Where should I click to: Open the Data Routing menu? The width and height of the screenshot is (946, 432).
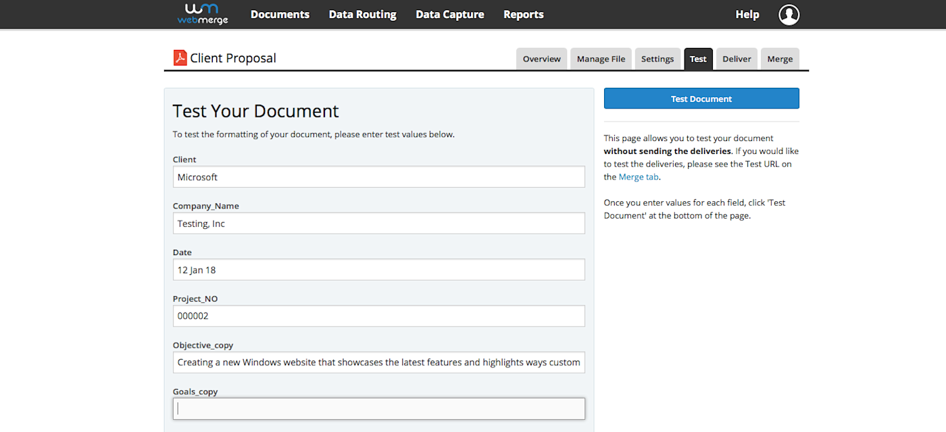pos(363,14)
